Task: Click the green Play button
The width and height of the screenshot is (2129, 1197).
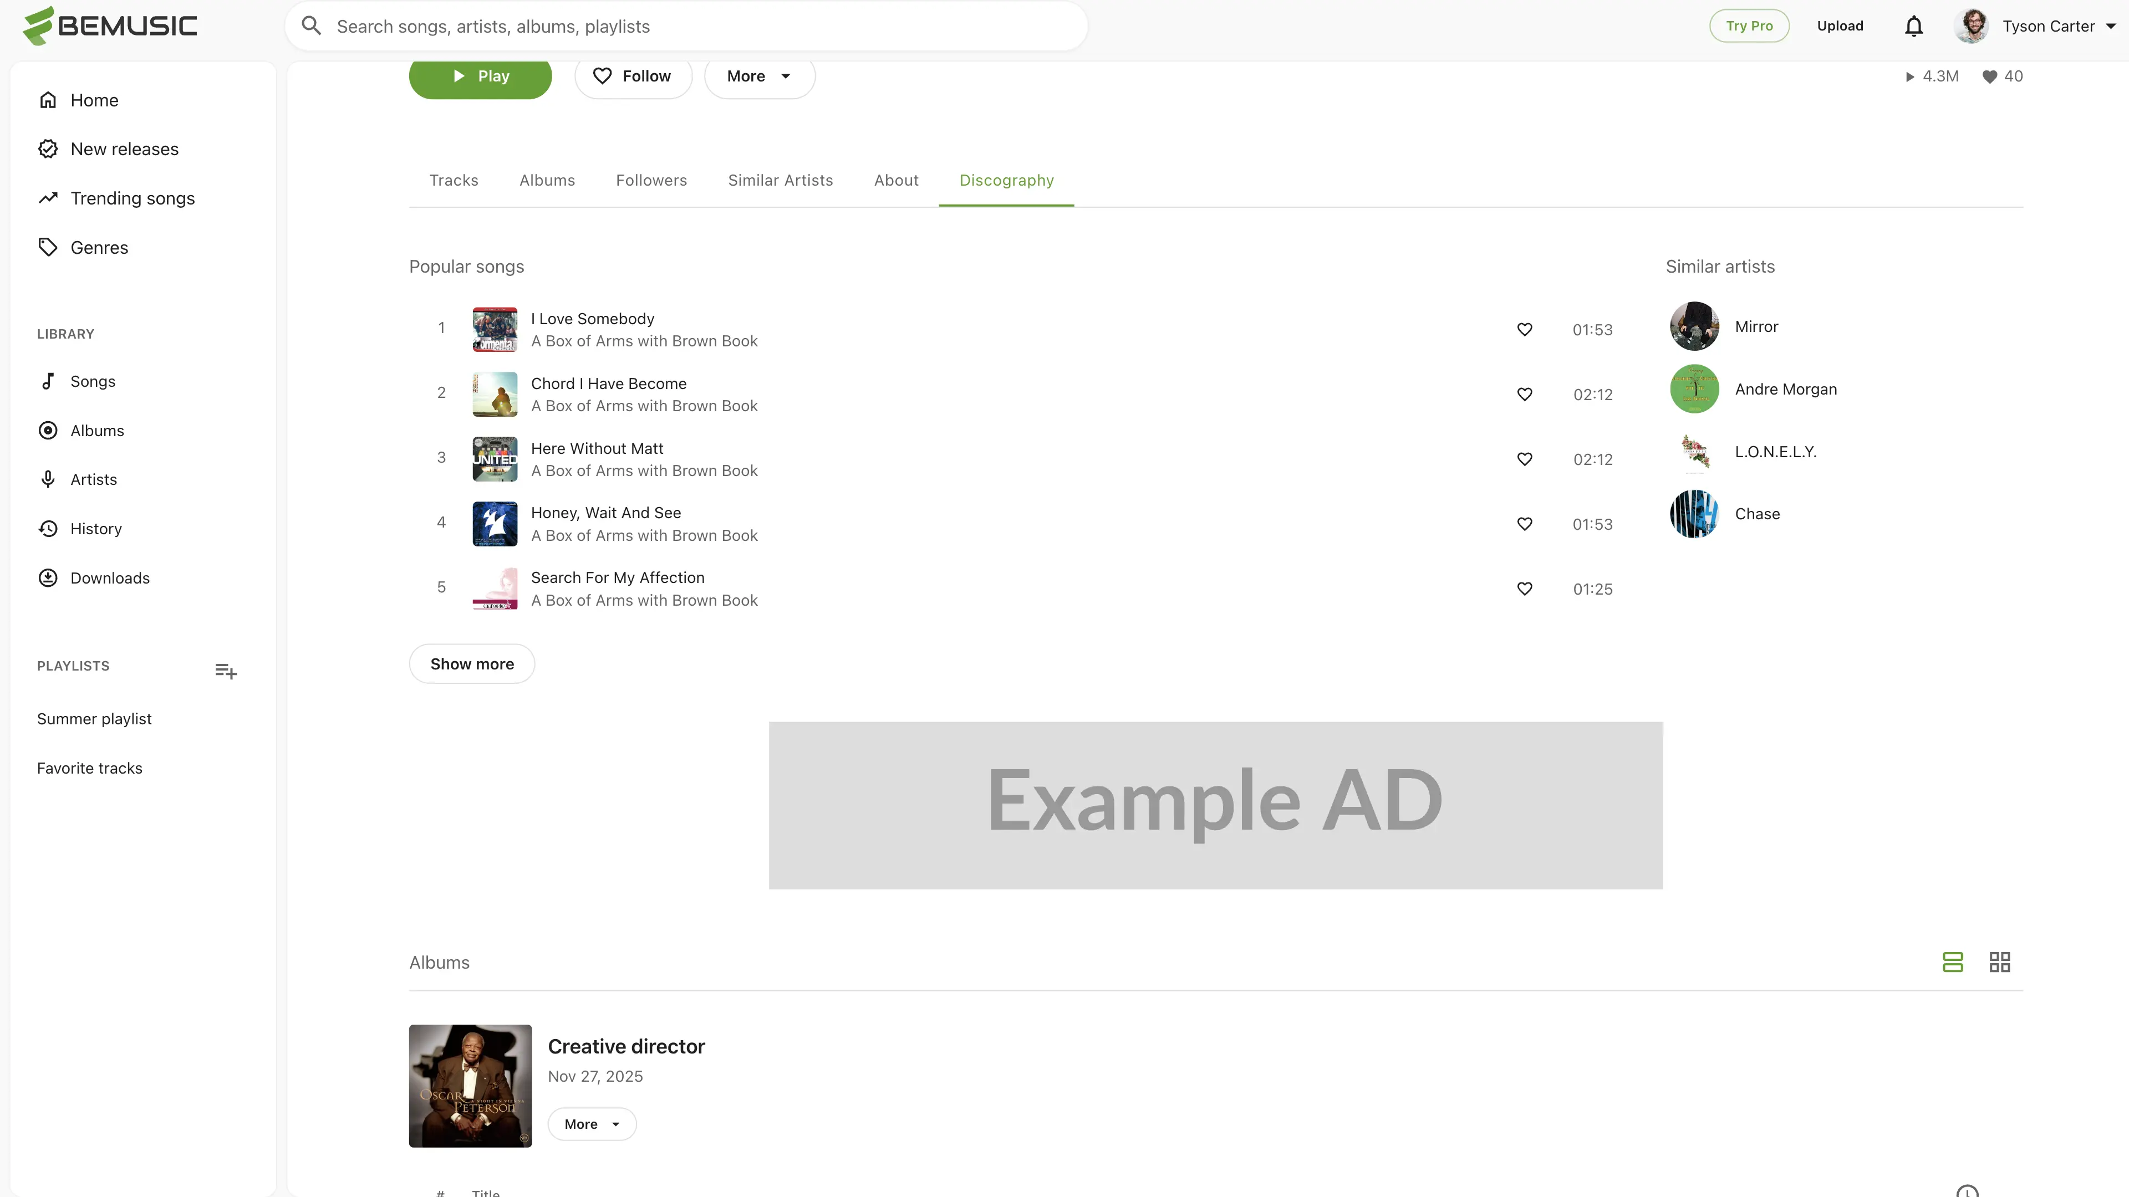Action: pyautogui.click(x=480, y=77)
